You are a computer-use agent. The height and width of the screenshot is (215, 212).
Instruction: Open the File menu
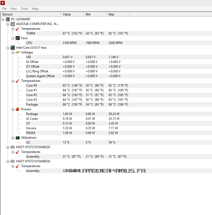click(x=4, y=9)
